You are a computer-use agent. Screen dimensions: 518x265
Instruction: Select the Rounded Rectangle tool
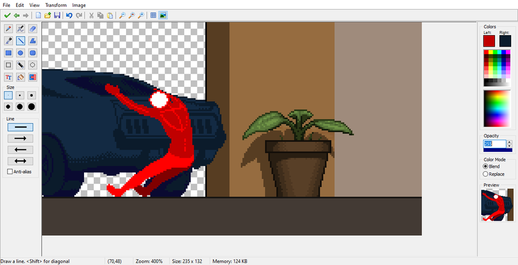(32, 53)
